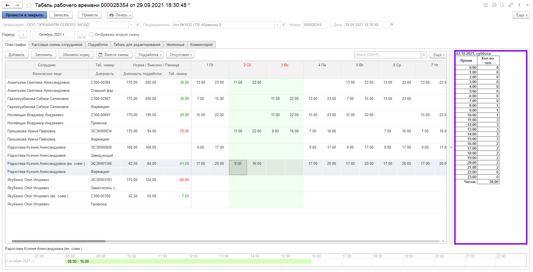The image size is (533, 272).
Task: Get link to document via chain icon
Action: [x=511, y=5]
